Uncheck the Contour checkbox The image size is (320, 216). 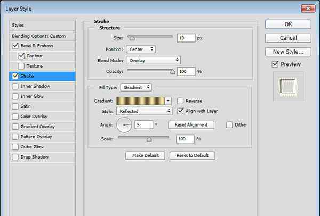tap(21, 56)
